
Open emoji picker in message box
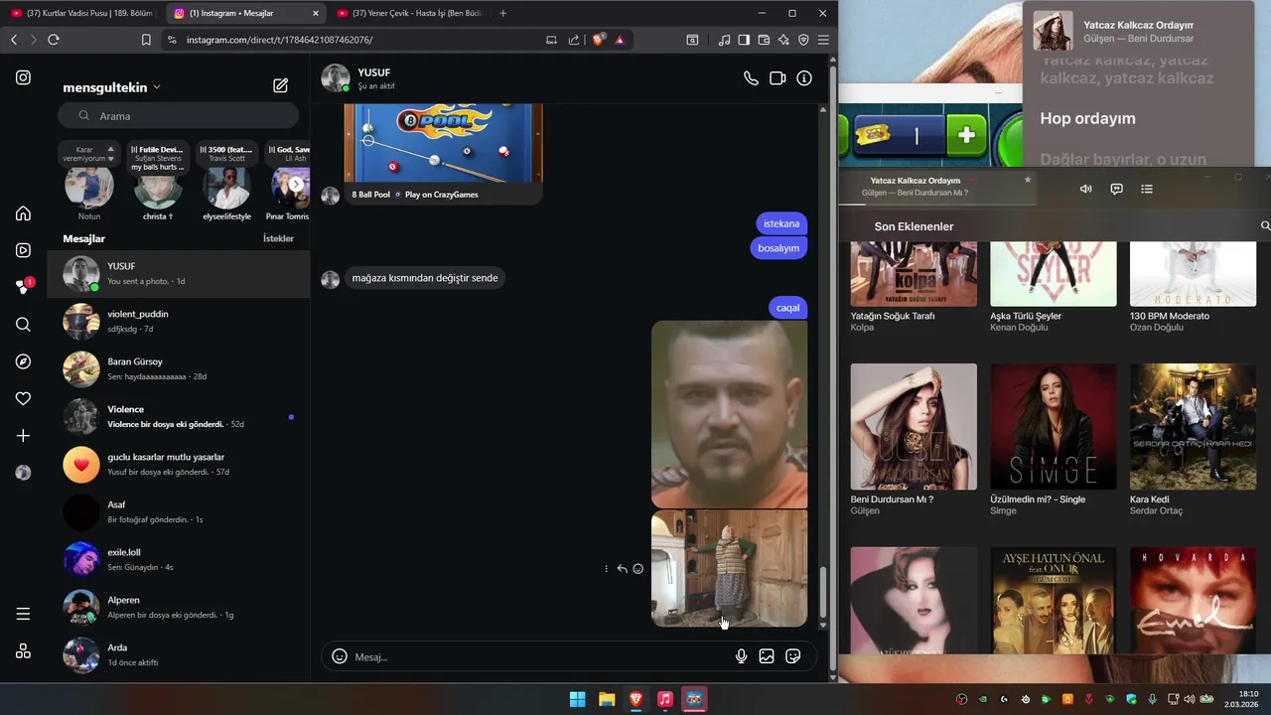click(340, 656)
